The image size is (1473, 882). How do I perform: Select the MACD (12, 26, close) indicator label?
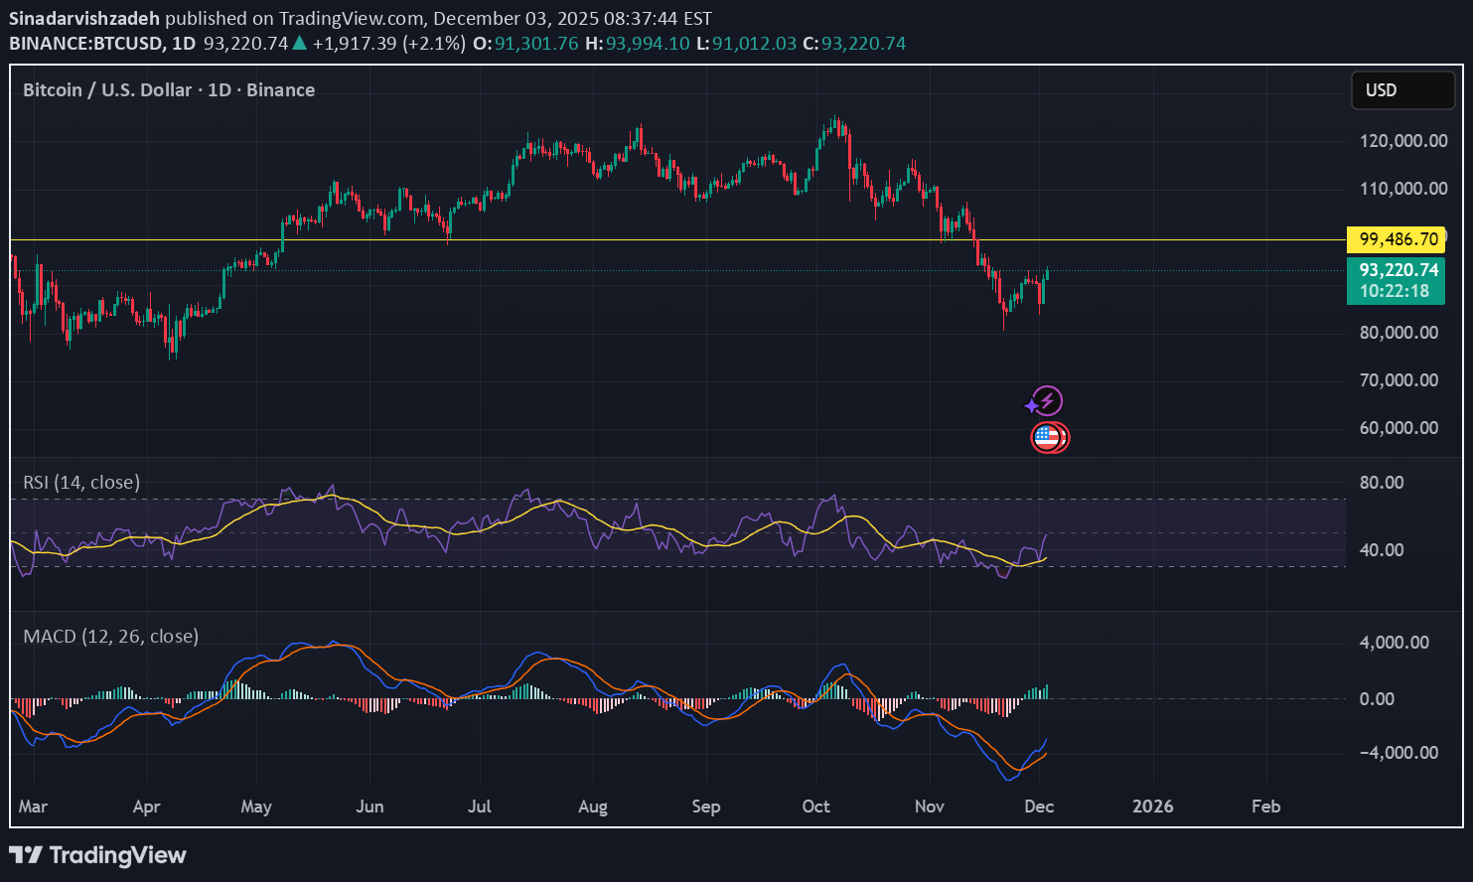(109, 636)
